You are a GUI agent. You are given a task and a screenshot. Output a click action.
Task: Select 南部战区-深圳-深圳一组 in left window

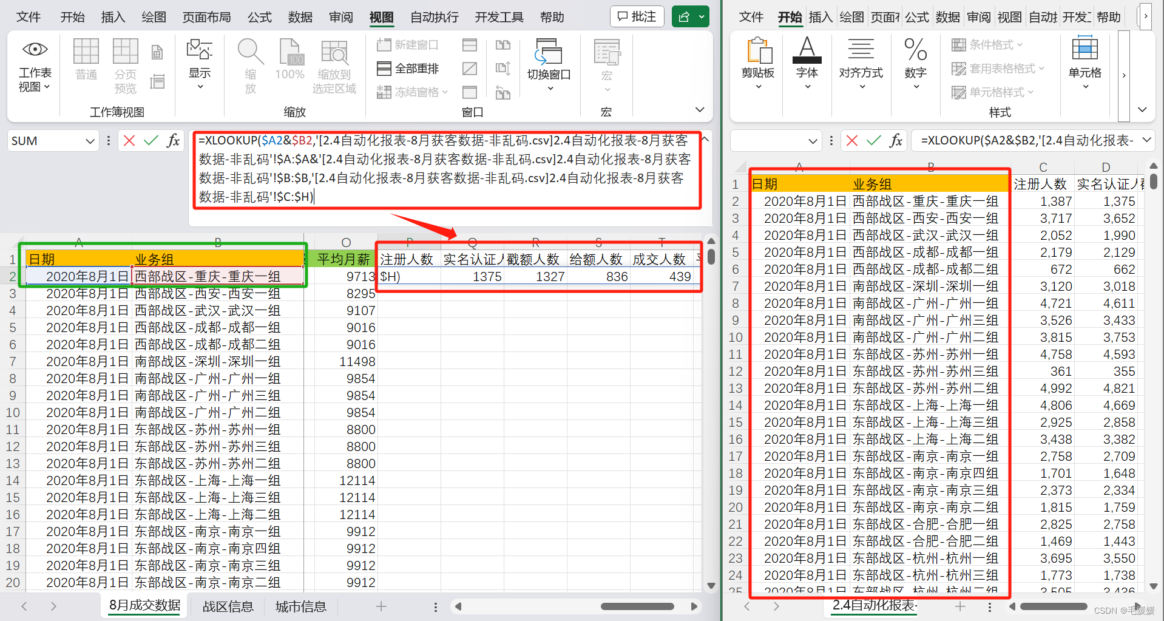coord(217,361)
